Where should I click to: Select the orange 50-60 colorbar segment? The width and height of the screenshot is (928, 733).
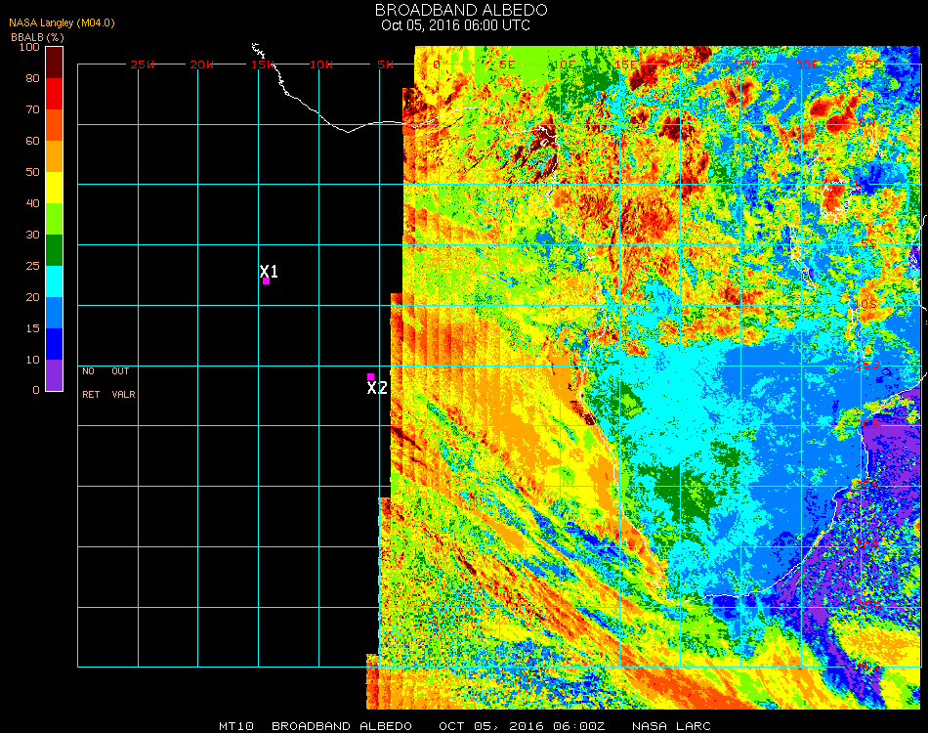[x=55, y=156]
